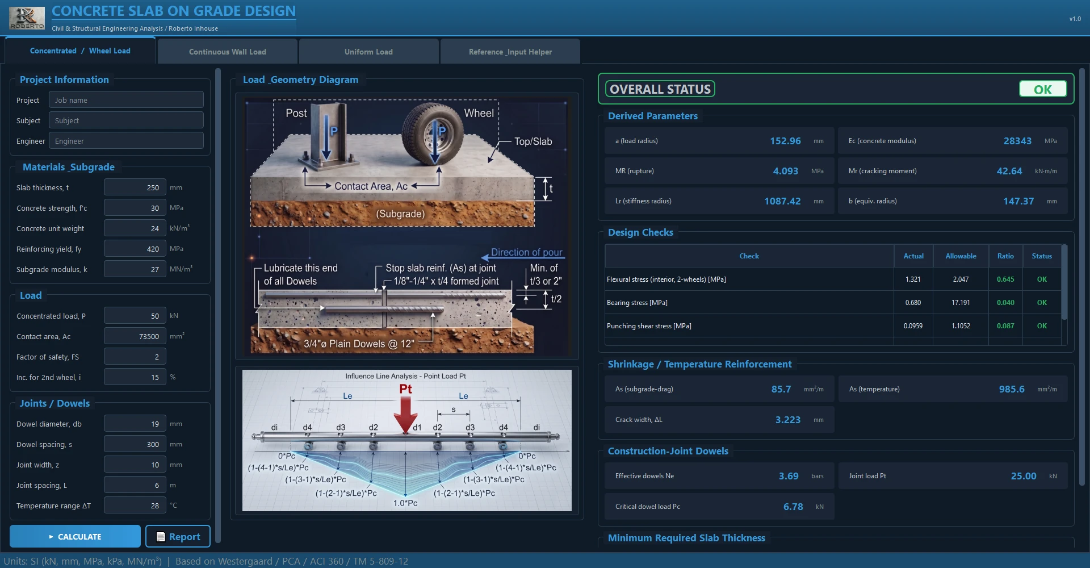
Task: Select the Joint spacing L field
Action: tap(135, 485)
